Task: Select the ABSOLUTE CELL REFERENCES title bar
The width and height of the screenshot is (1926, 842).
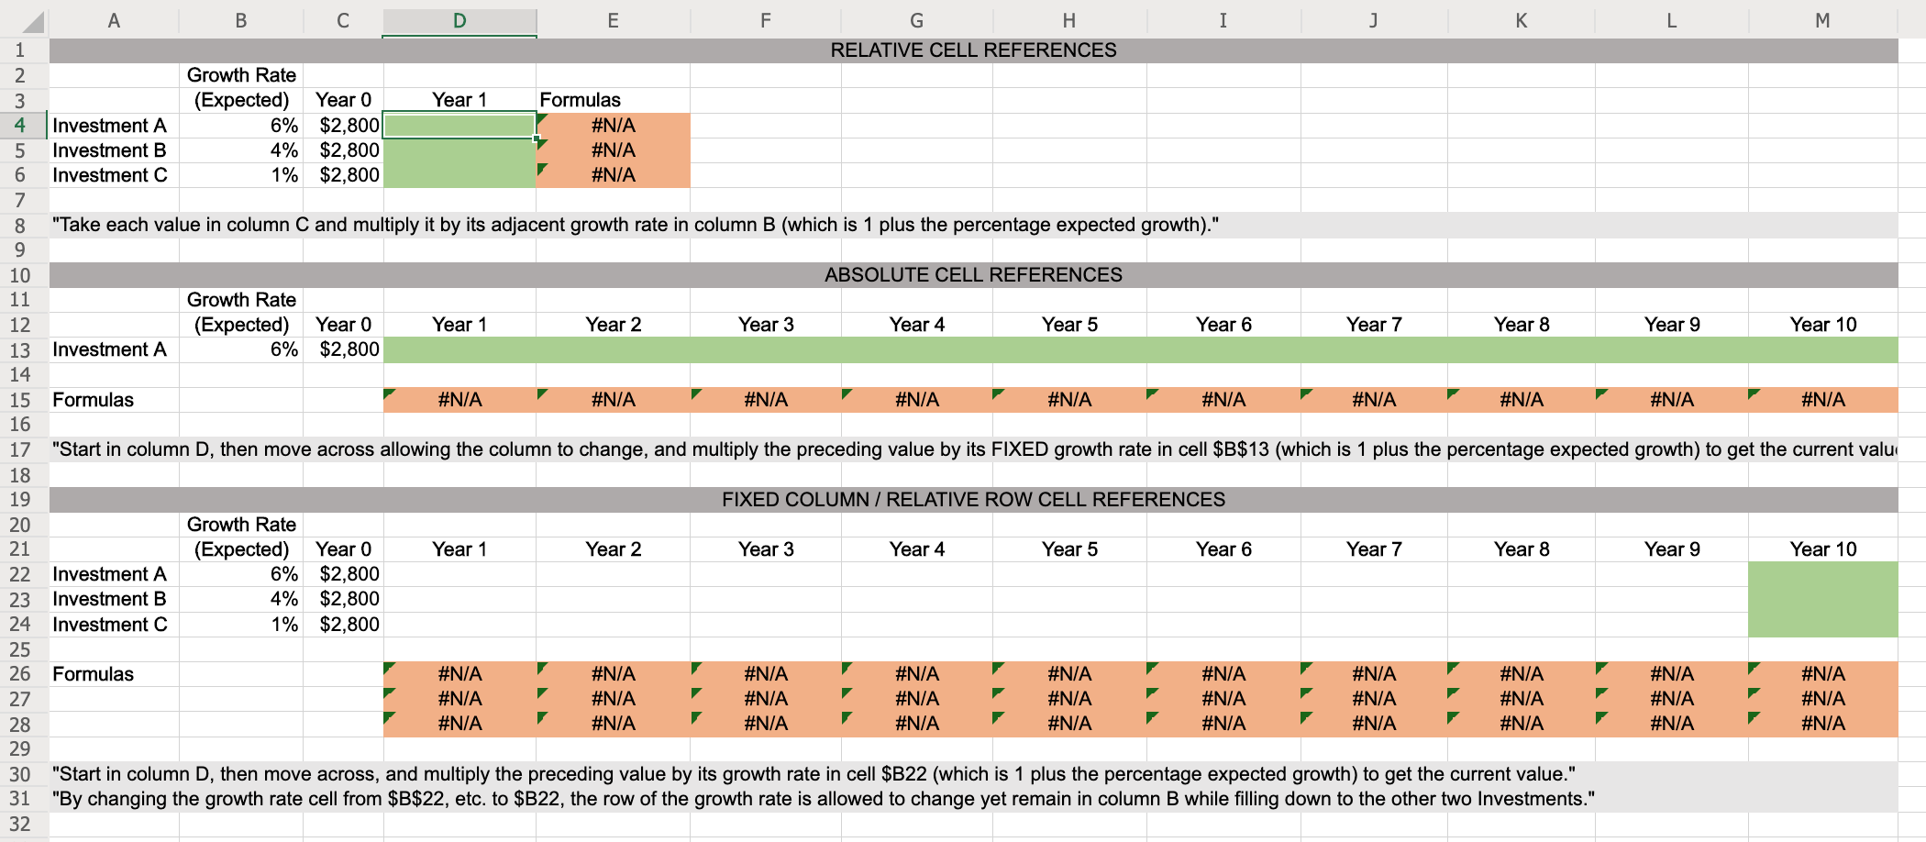Action: pyautogui.click(x=973, y=275)
